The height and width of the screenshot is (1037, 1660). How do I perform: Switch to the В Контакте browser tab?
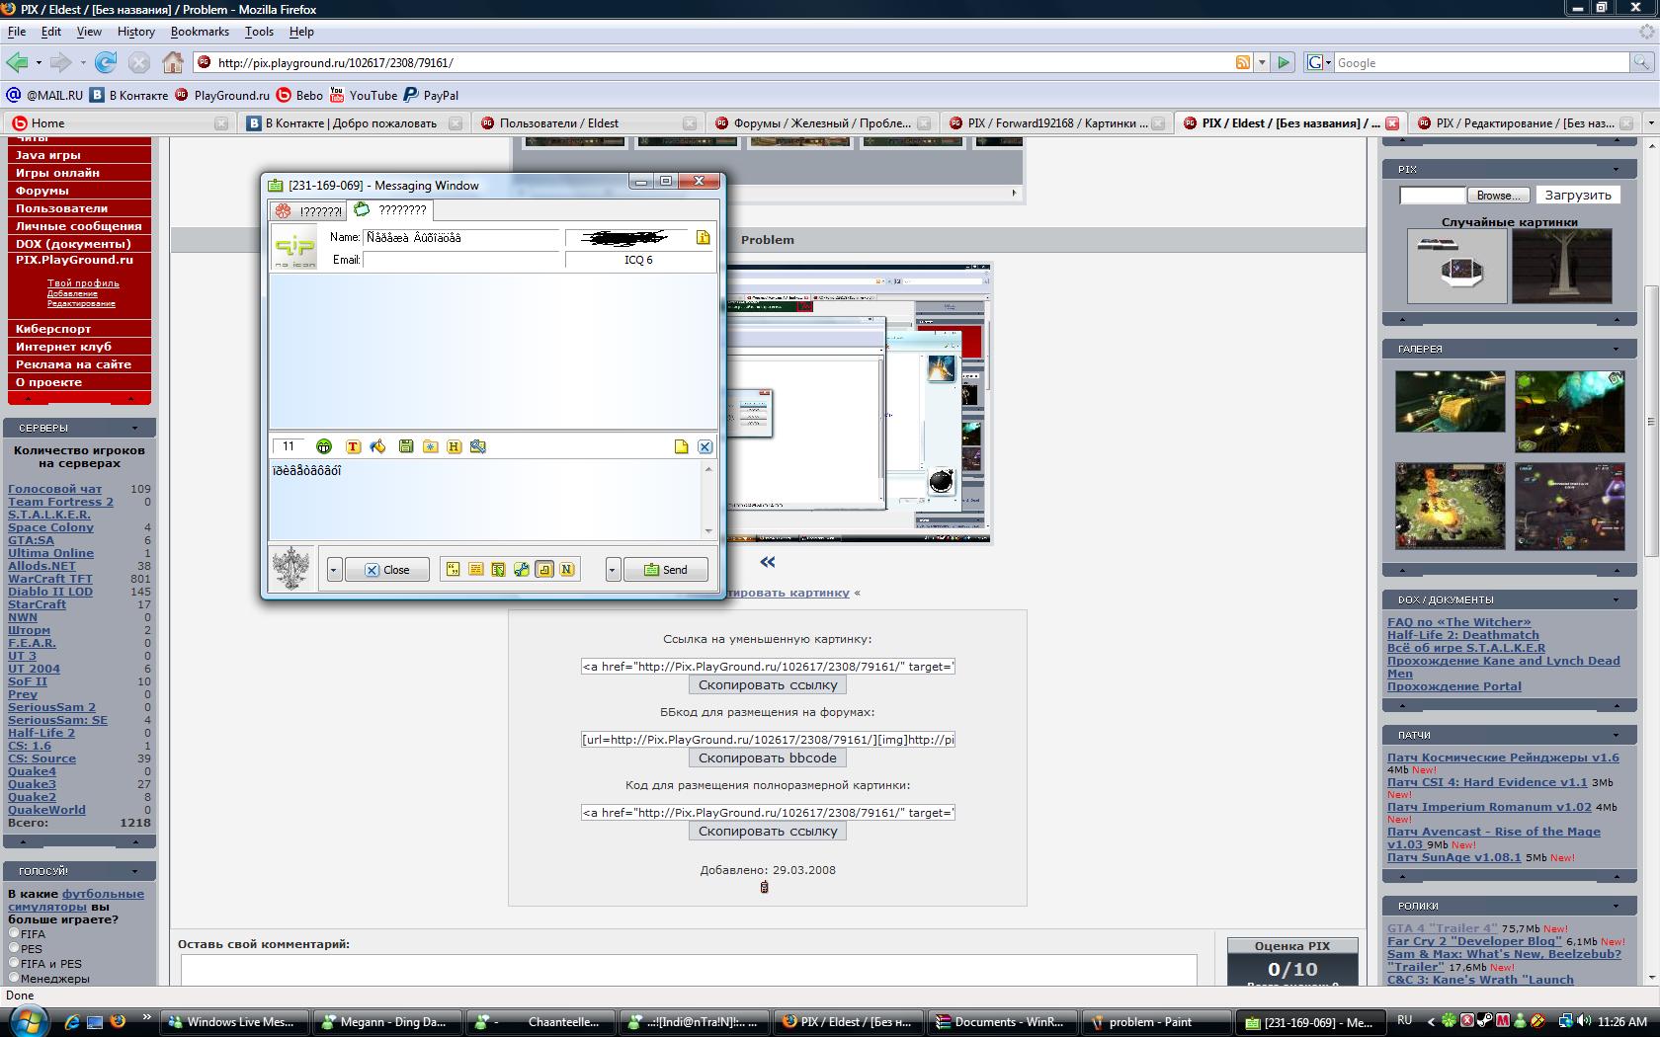point(354,123)
